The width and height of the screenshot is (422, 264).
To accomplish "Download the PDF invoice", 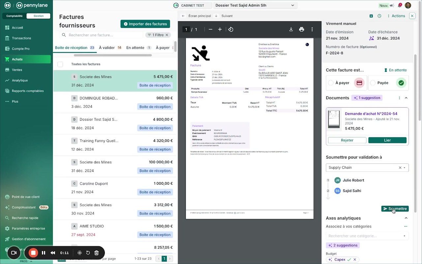I will pyautogui.click(x=291, y=29).
